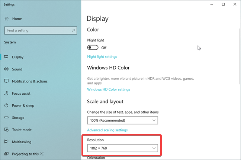Screen dimensions: 241x160
Task: Open Tablet mode settings page
Action: click(22, 130)
